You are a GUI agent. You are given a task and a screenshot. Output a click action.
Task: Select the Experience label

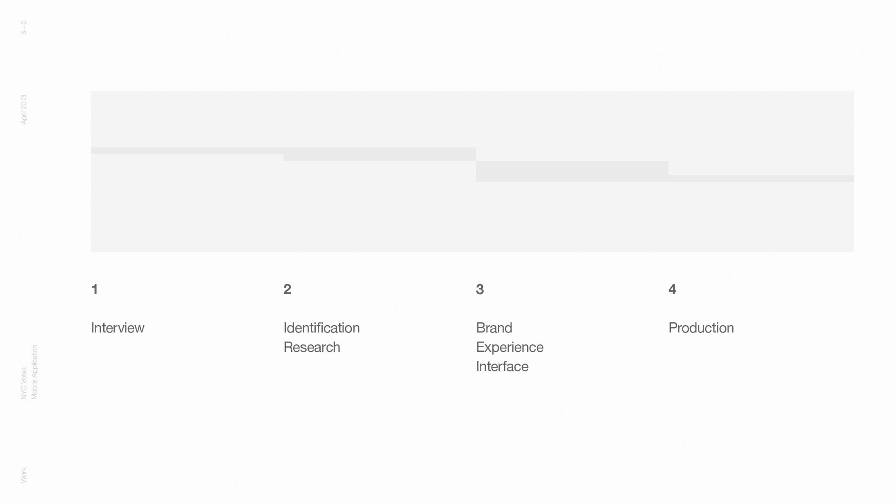(x=509, y=347)
